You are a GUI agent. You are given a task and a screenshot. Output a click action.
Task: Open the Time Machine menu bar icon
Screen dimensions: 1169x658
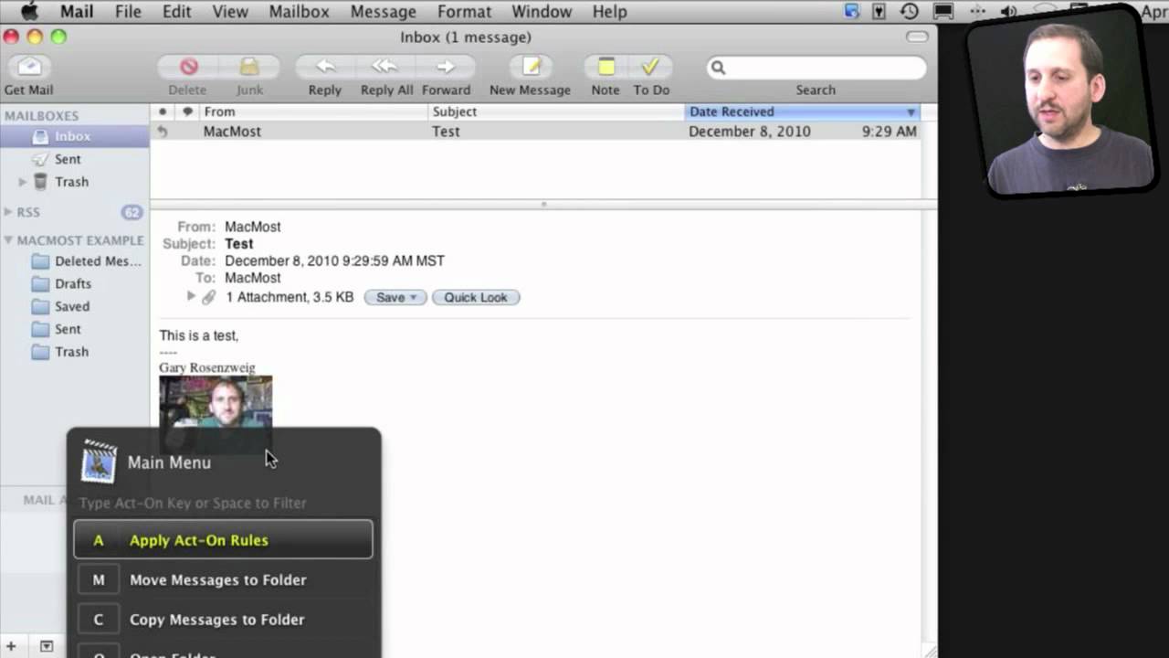click(x=909, y=11)
